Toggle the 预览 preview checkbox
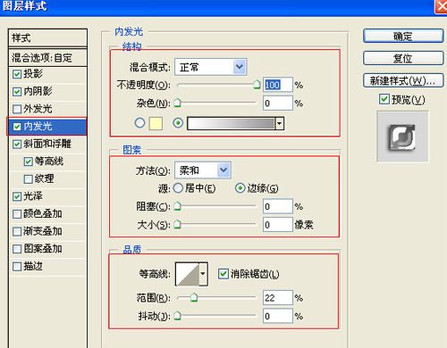Image resolution: width=447 pixels, height=348 pixels. (384, 99)
